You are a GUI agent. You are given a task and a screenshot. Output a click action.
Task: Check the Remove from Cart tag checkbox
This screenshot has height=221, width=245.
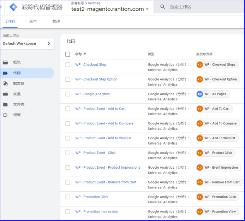click(x=68, y=182)
